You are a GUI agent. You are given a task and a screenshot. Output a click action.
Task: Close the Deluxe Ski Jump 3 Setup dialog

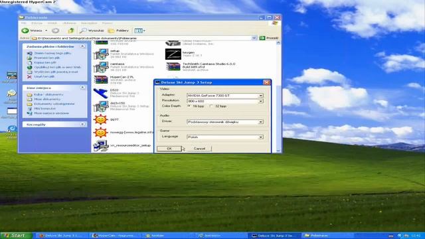pyautogui.click(x=267, y=82)
